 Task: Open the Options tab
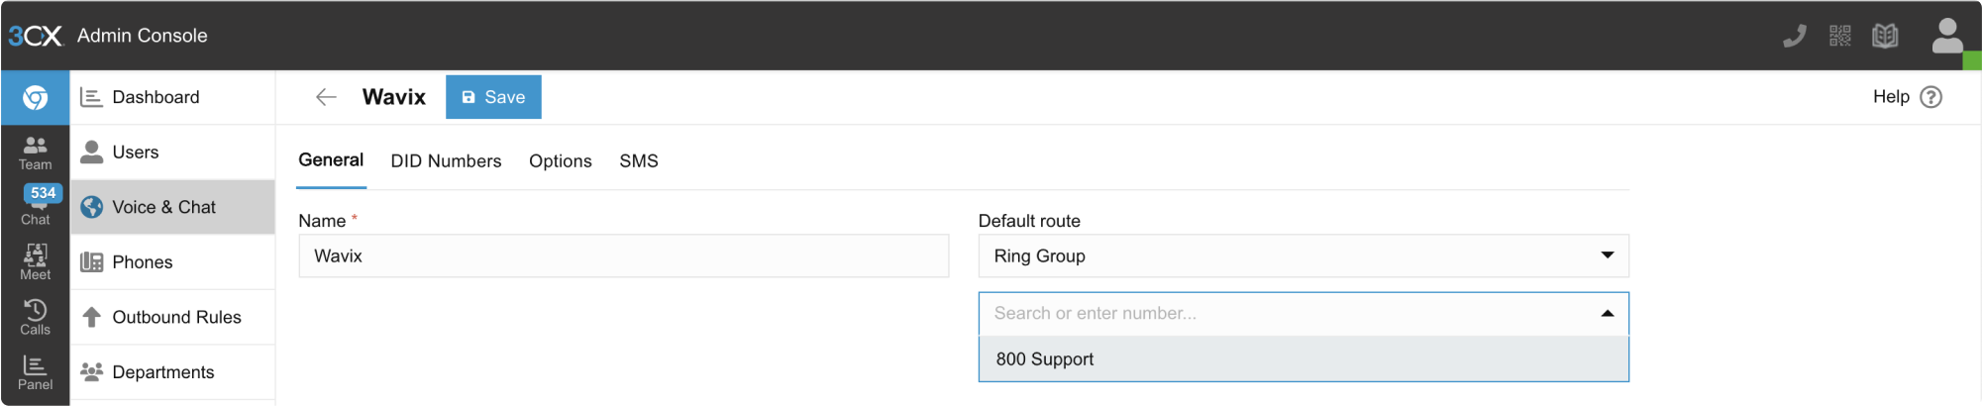tap(560, 161)
